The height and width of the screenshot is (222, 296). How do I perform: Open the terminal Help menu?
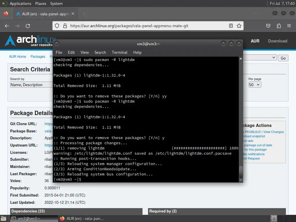[137, 53]
